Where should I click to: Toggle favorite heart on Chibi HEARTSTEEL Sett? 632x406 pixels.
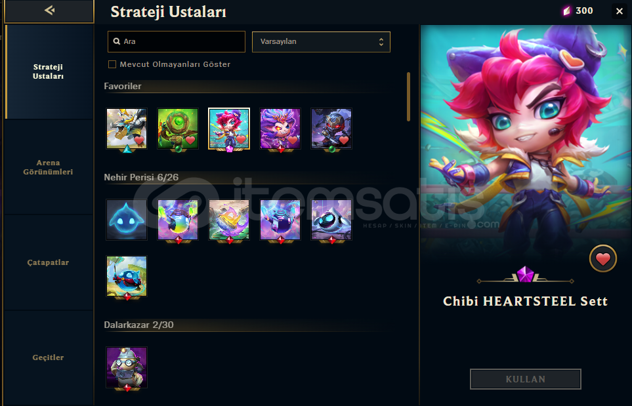coord(603,258)
